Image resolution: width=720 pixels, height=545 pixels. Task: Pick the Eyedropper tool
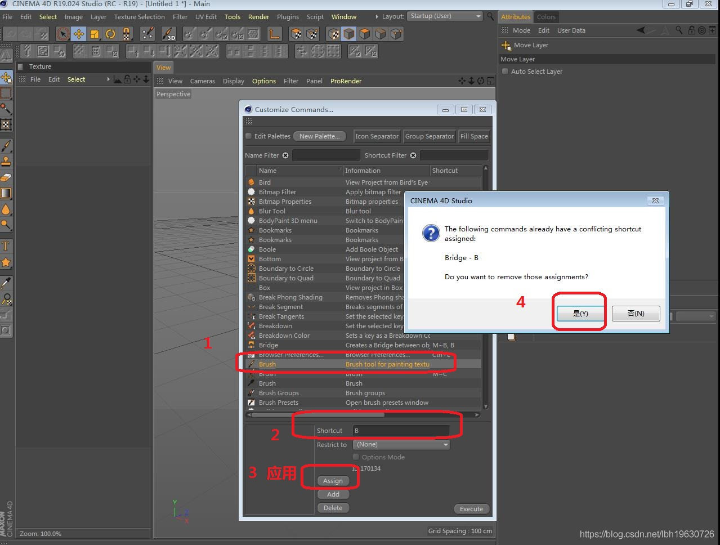(x=6, y=283)
